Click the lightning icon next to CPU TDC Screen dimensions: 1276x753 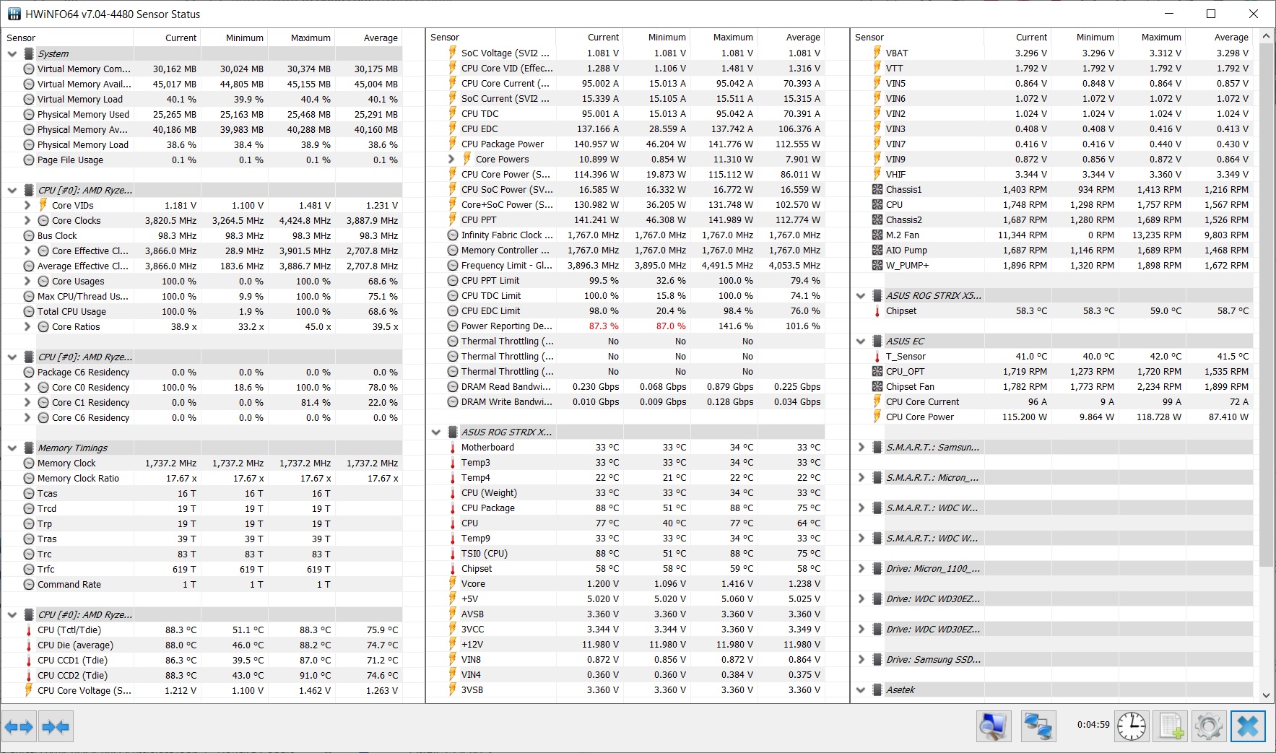pos(453,114)
